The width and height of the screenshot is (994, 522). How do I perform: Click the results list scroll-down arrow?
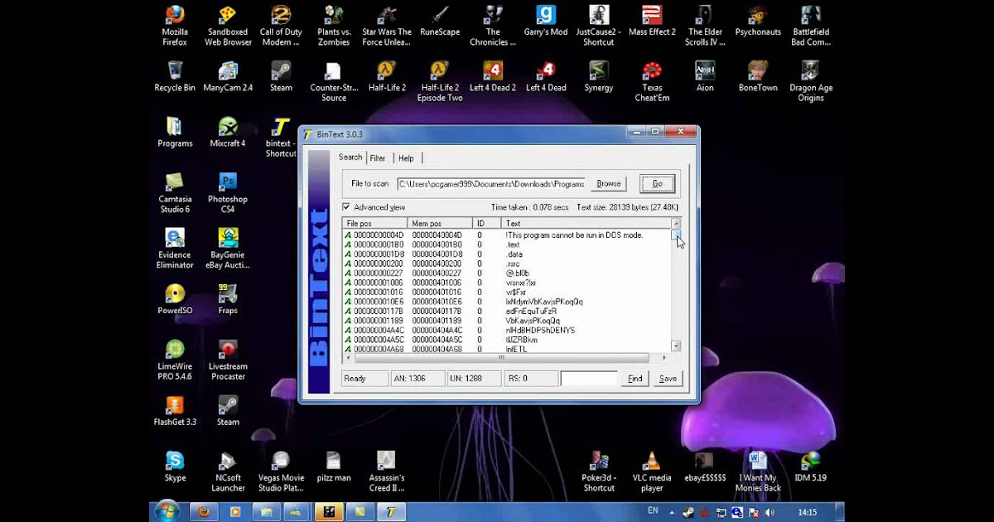point(676,346)
